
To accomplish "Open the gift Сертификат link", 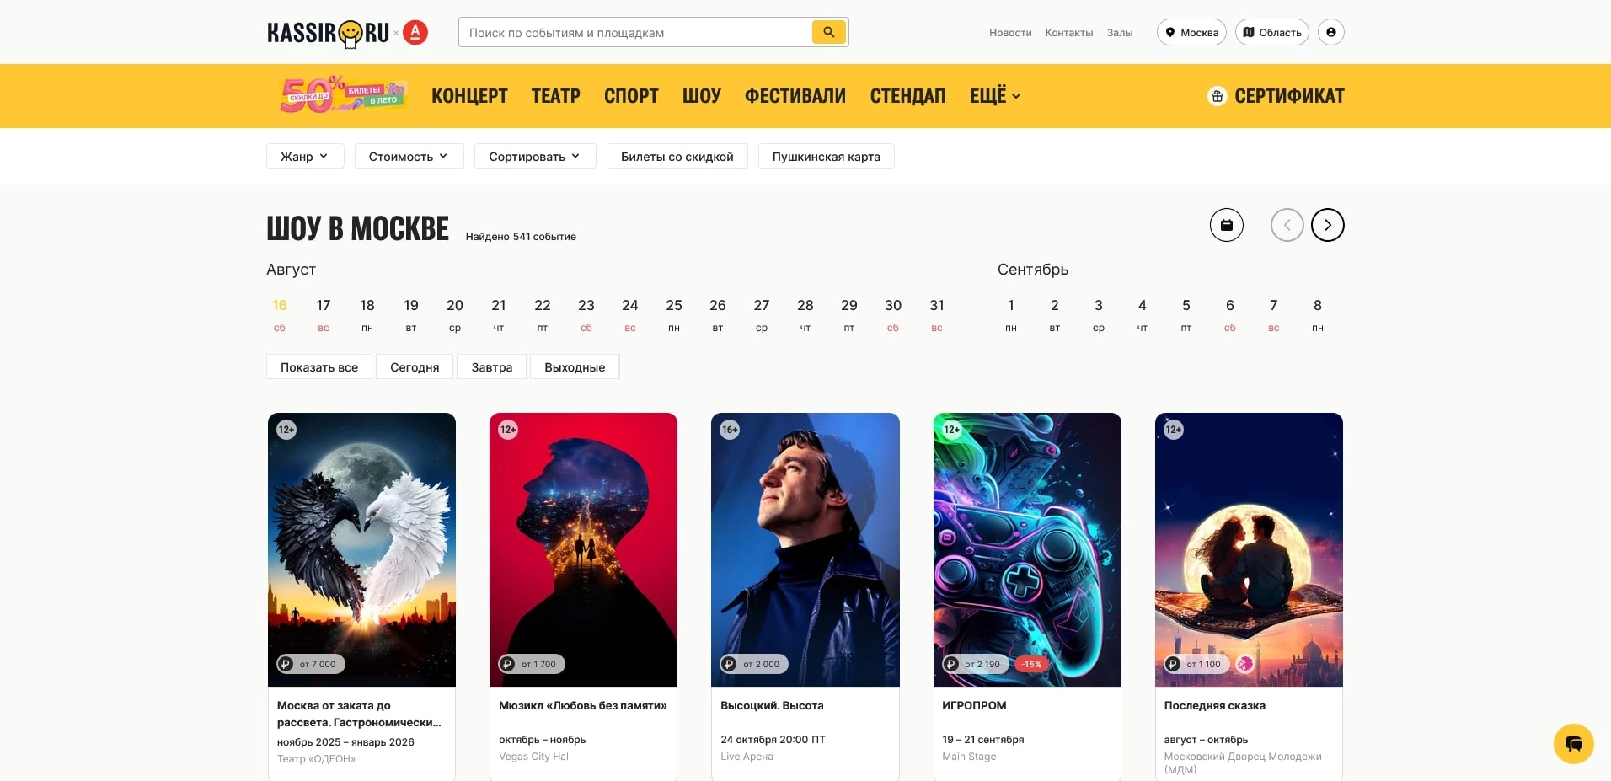I will (1276, 96).
